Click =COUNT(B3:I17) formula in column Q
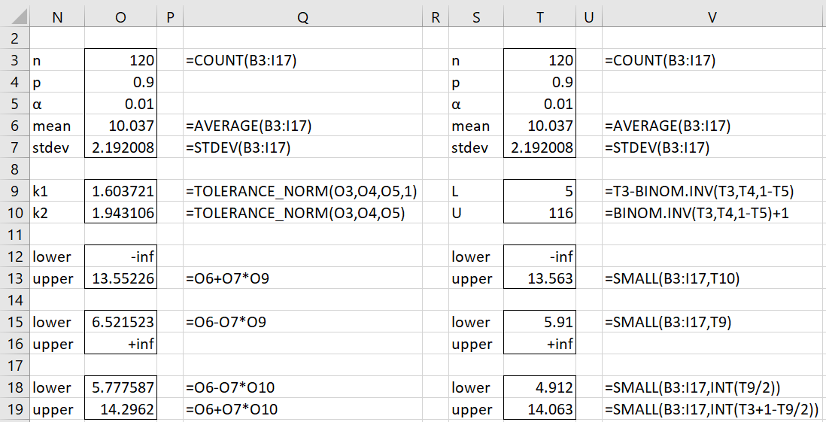The width and height of the screenshot is (826, 422). coord(241,61)
